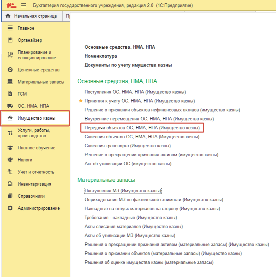Open Требования - накладные (Имущество казны)
Image resolution: width=276 pixels, height=277 pixels.
(x=130, y=217)
